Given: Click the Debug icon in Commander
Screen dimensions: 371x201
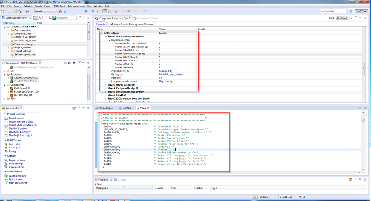Looking at the screenshot, I should click(x=6, y=151).
